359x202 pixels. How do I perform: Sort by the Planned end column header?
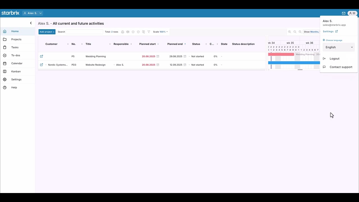click(x=175, y=44)
